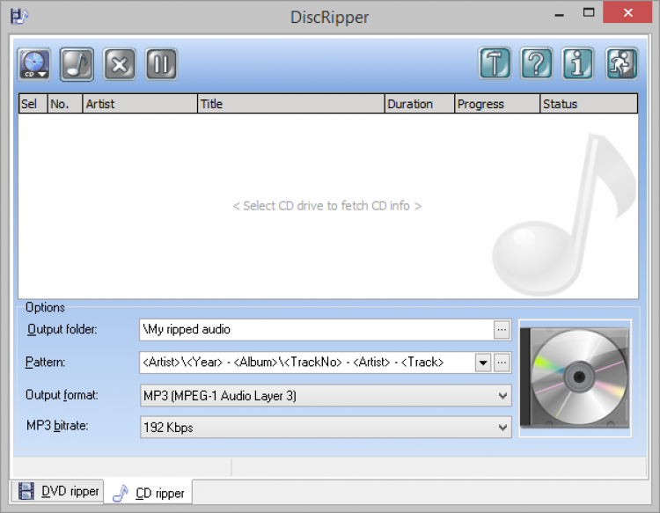
Task: Click the exit running-man icon
Action: coord(621,63)
